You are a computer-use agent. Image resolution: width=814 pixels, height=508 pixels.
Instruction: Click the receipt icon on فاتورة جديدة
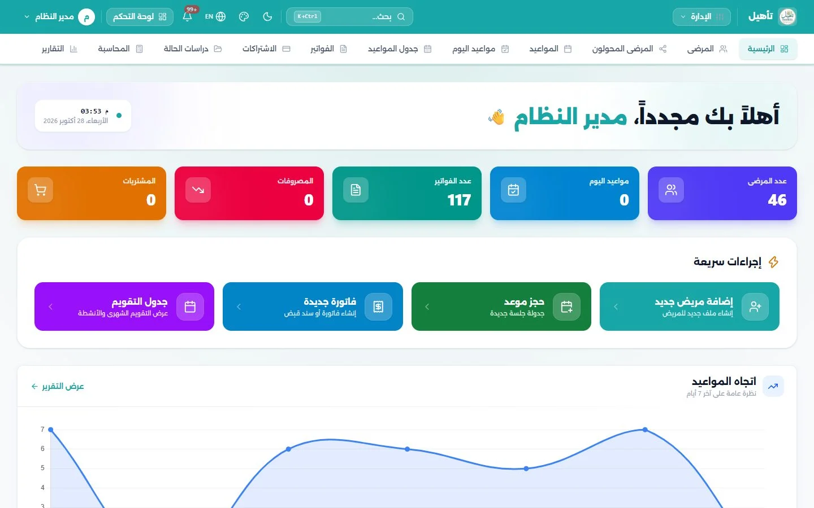click(x=378, y=306)
